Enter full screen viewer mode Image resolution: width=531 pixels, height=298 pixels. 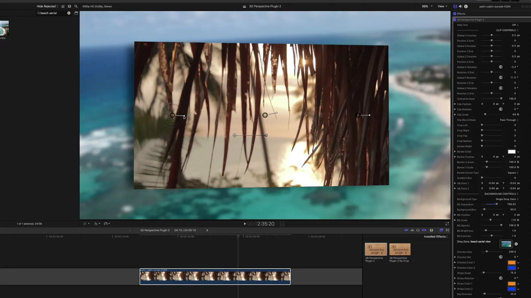(x=447, y=224)
